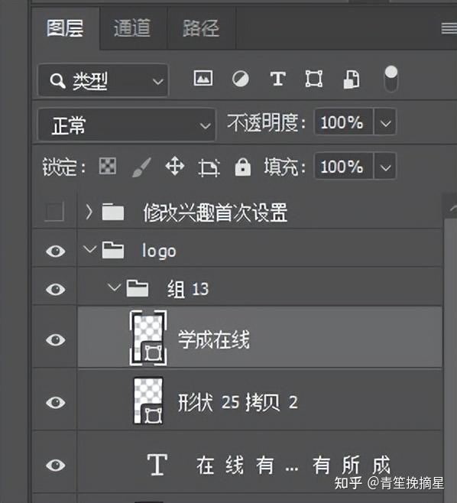Hide the 学成在线 layer eye icon
The image size is (457, 503).
(56, 339)
